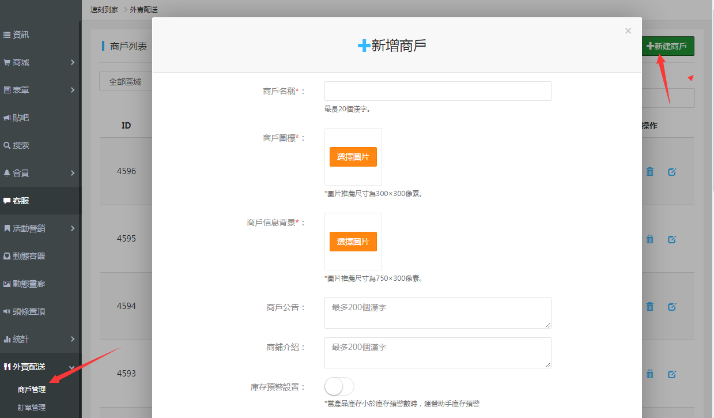Open the 全部區域 region dropdown
This screenshot has height=418, width=714.
126,82
